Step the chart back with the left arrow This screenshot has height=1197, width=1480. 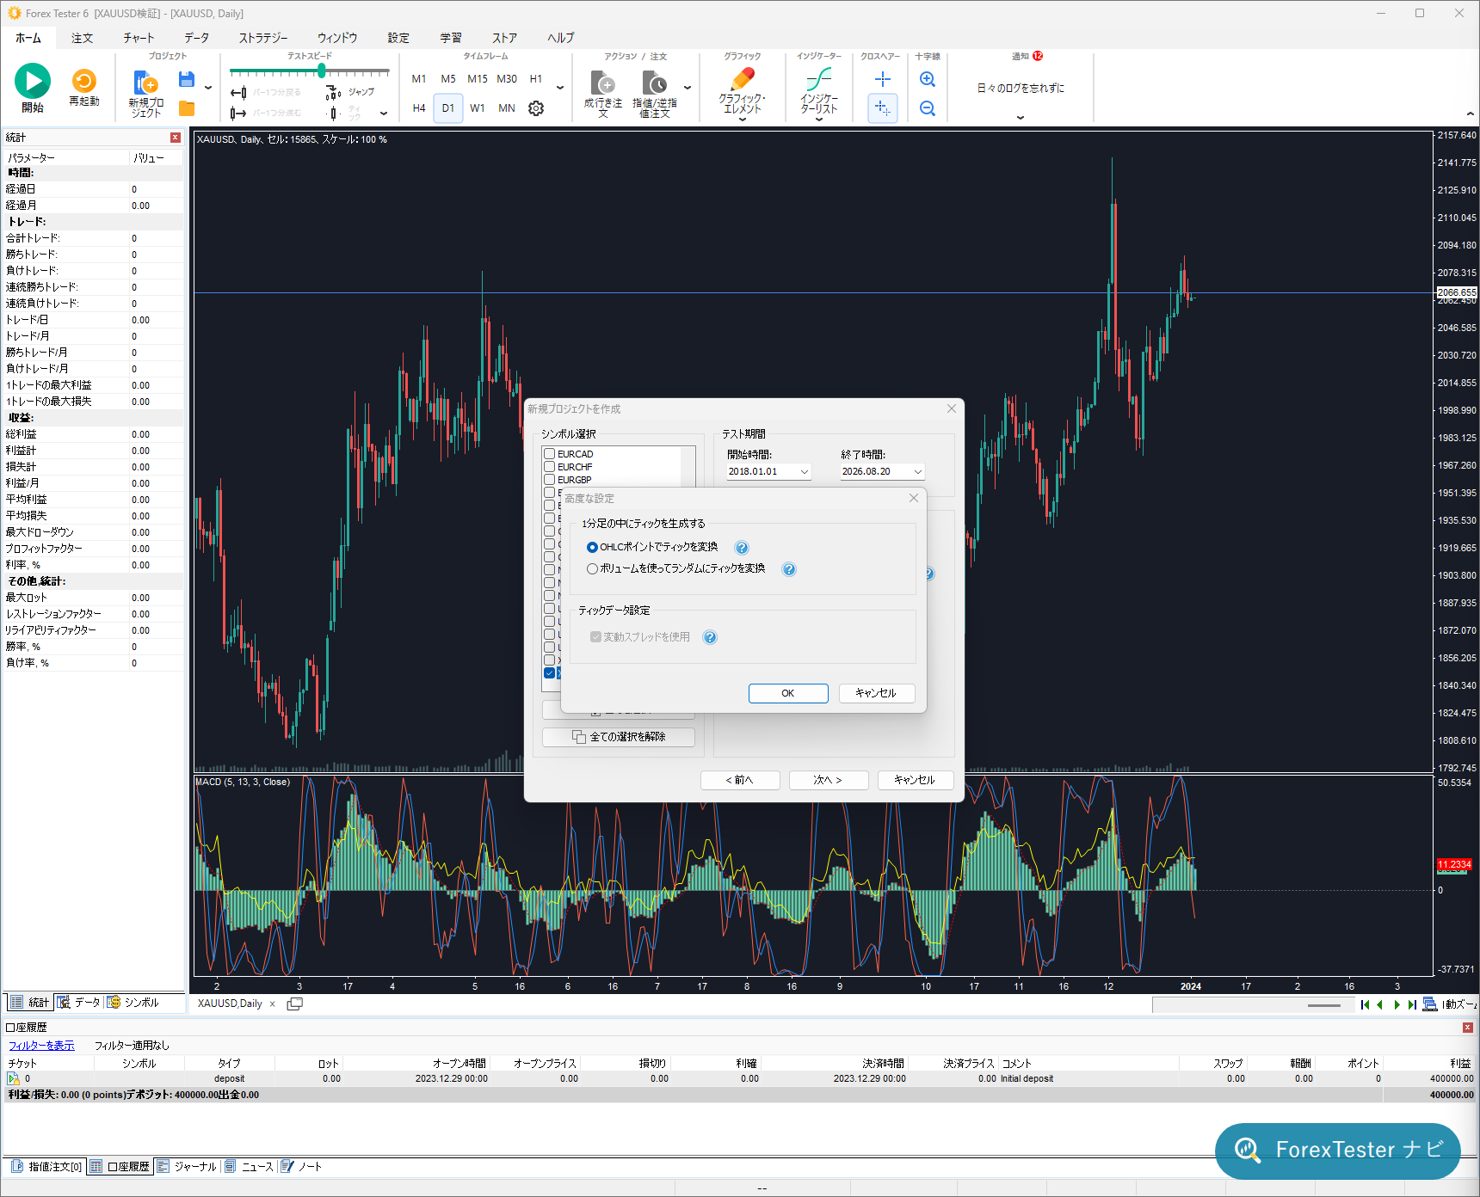(1380, 1004)
